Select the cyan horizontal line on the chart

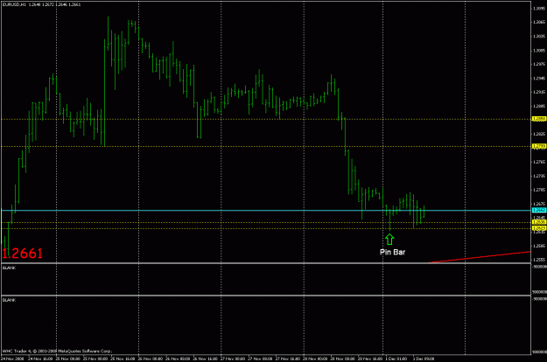coord(266,211)
